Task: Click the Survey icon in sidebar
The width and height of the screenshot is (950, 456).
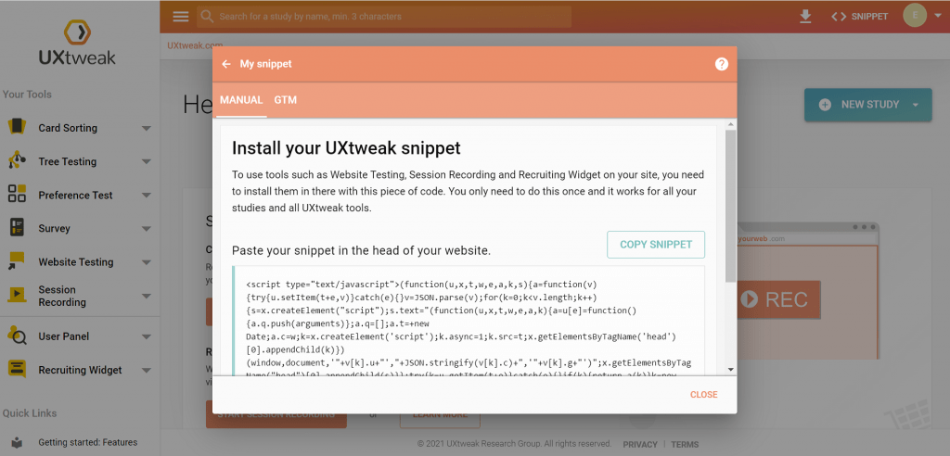Action: pyautogui.click(x=17, y=228)
